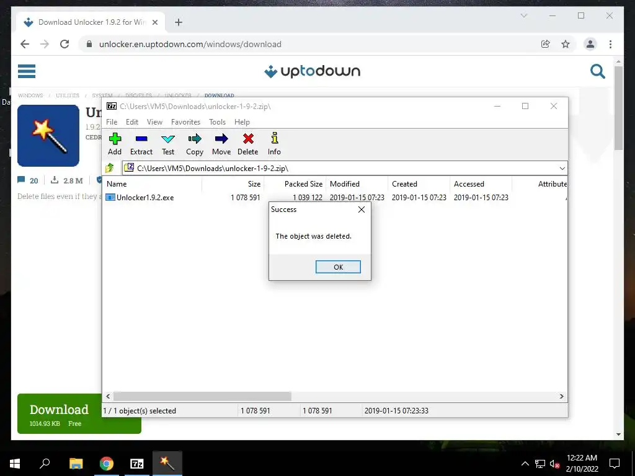635x476 pixels.
Task: Click the Unlocker app wand thumbnail
Action: [48, 136]
